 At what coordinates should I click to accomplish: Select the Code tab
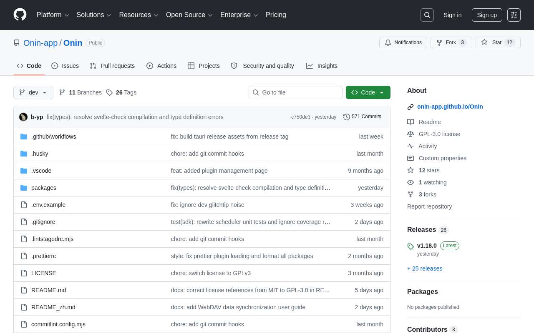[x=29, y=66]
